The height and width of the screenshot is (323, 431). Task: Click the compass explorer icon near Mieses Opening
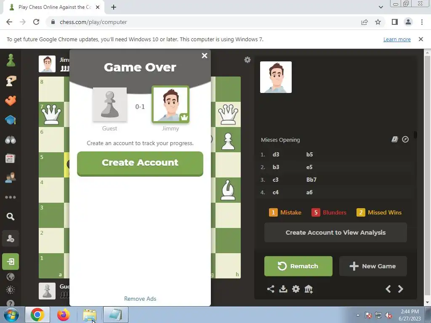[405, 139]
